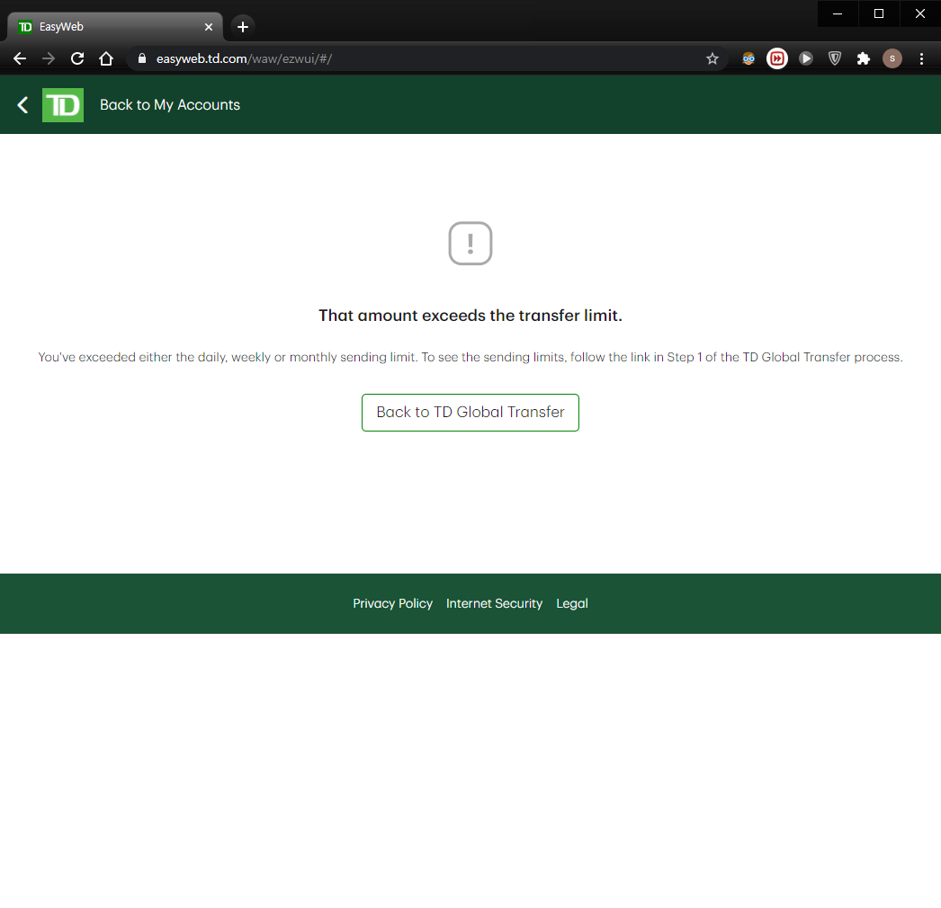Open the red circular extension icon
The width and height of the screenshot is (941, 908).
coord(777,58)
